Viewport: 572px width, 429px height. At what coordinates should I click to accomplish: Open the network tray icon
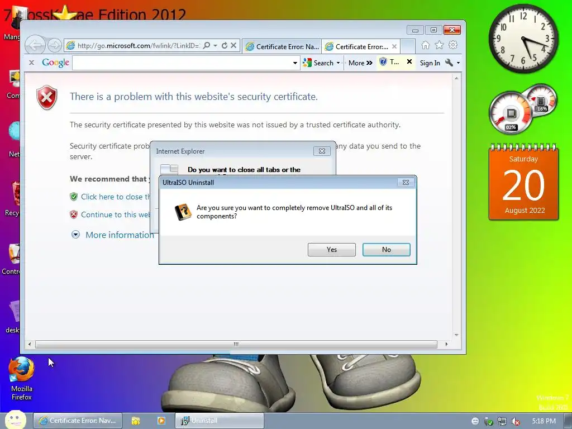(502, 421)
